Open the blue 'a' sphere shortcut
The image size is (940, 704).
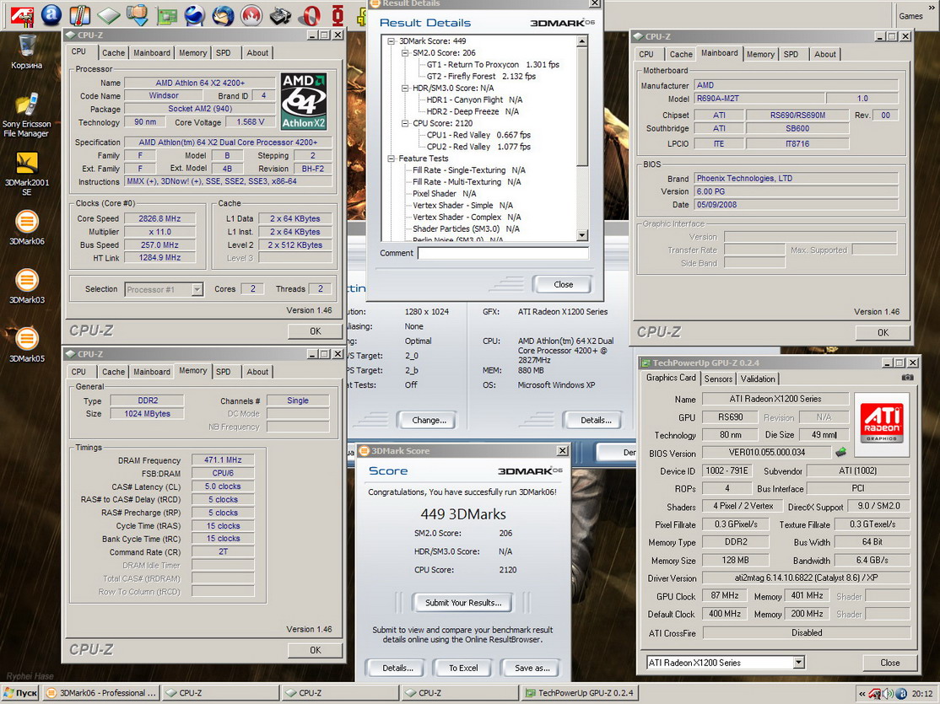(x=51, y=15)
